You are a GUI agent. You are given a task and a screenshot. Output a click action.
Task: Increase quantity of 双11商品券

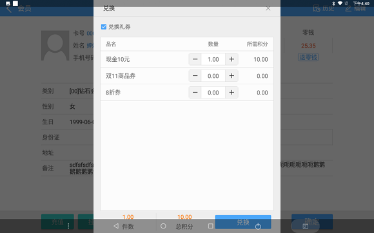coord(231,76)
